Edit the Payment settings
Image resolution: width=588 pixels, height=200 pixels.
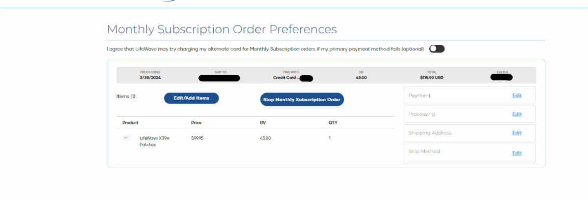[517, 95]
